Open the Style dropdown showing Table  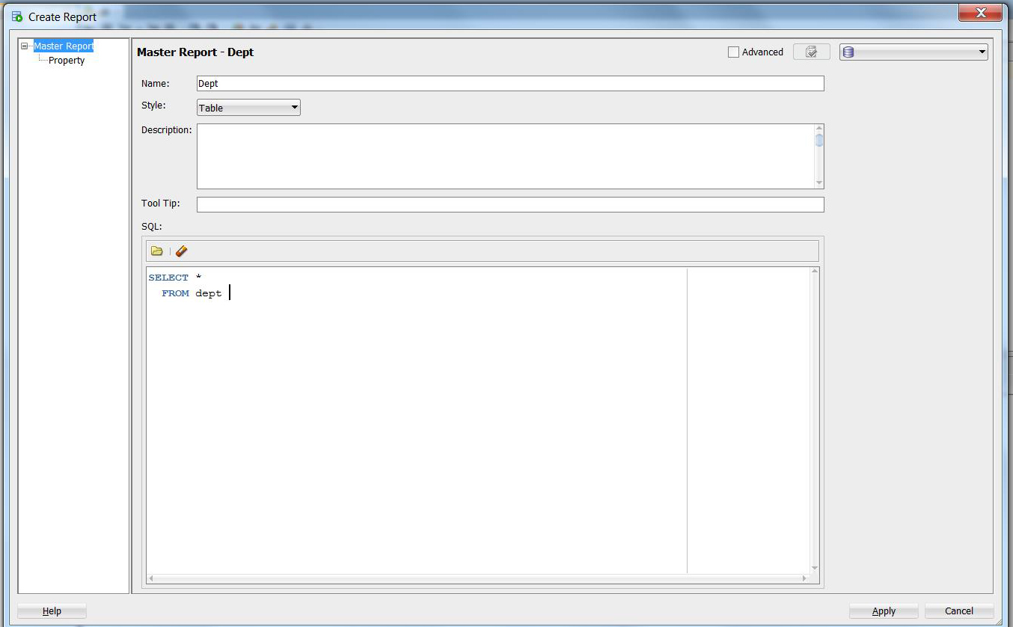[292, 107]
